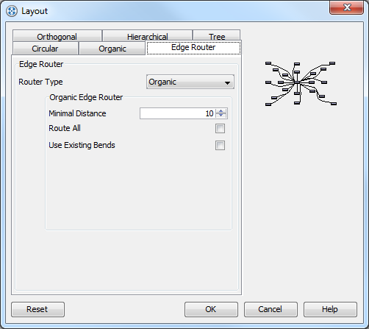Select the Circular tab
Image resolution: width=369 pixels, height=329 pixels.
(45, 49)
